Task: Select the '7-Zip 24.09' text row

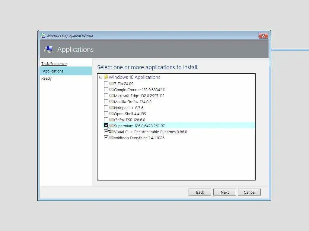Action: (x=123, y=84)
